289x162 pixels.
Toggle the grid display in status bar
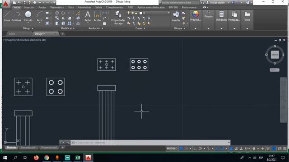tap(182, 148)
